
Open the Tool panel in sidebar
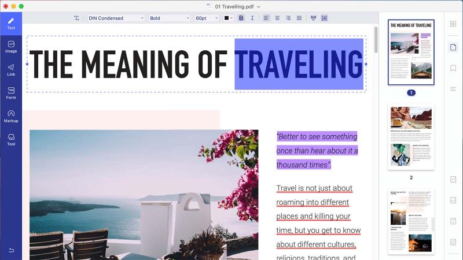11,140
